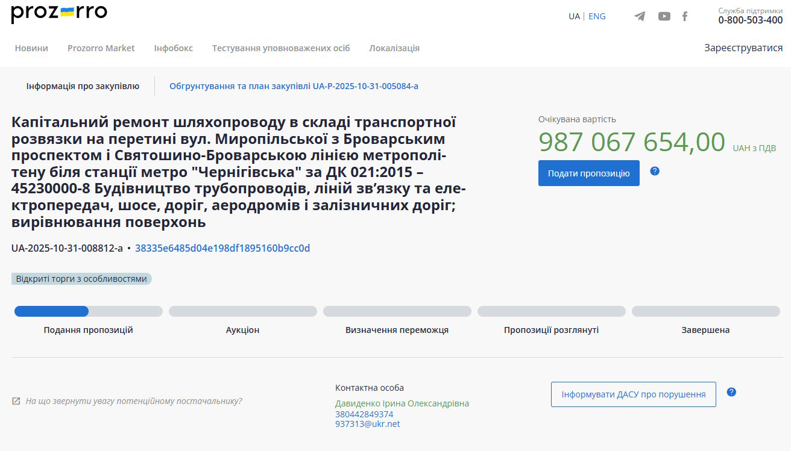This screenshot has height=451, width=791.
Task: Open Тестування уповноважених осіб menu item
Action: pos(280,48)
